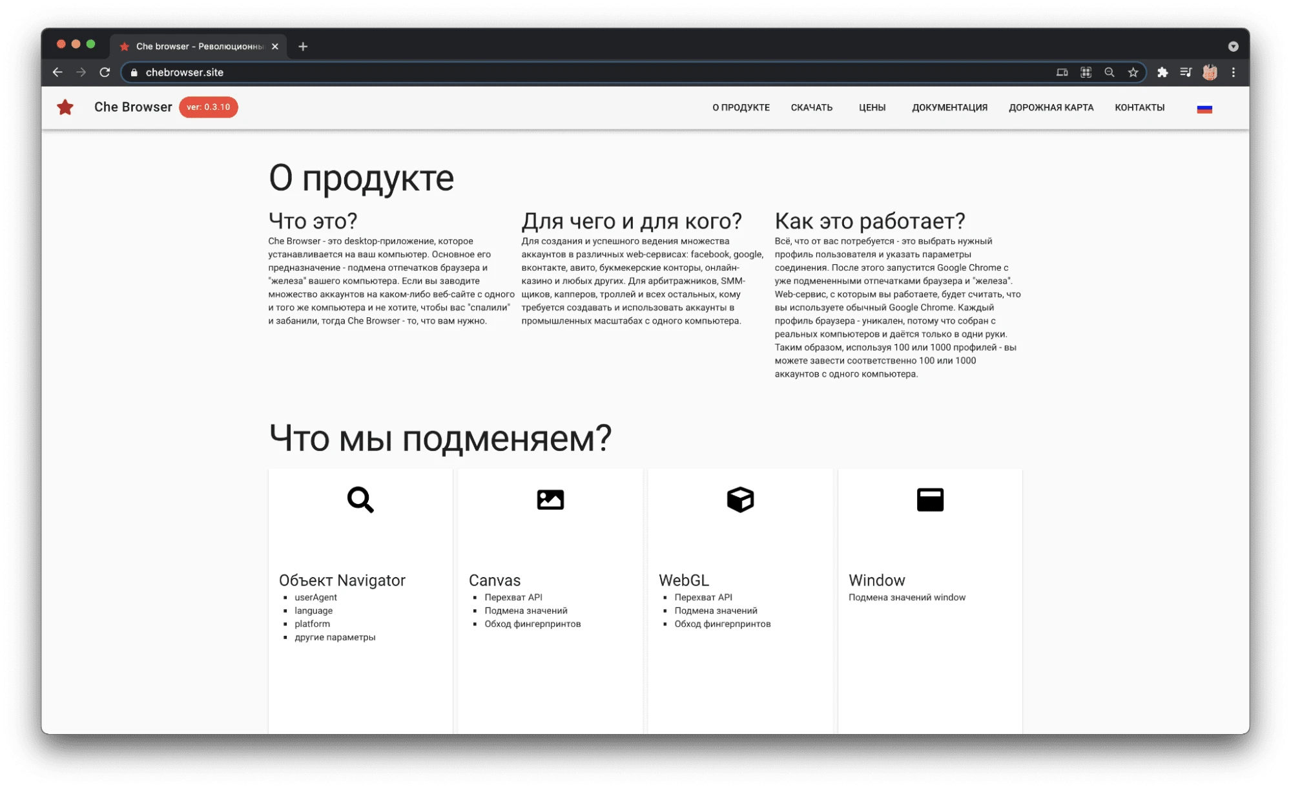This screenshot has width=1291, height=789.
Task: Click the window icon in Window card
Action: pos(930,500)
